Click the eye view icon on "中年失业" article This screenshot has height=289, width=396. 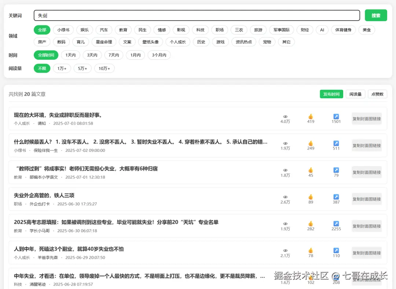tap(285, 277)
